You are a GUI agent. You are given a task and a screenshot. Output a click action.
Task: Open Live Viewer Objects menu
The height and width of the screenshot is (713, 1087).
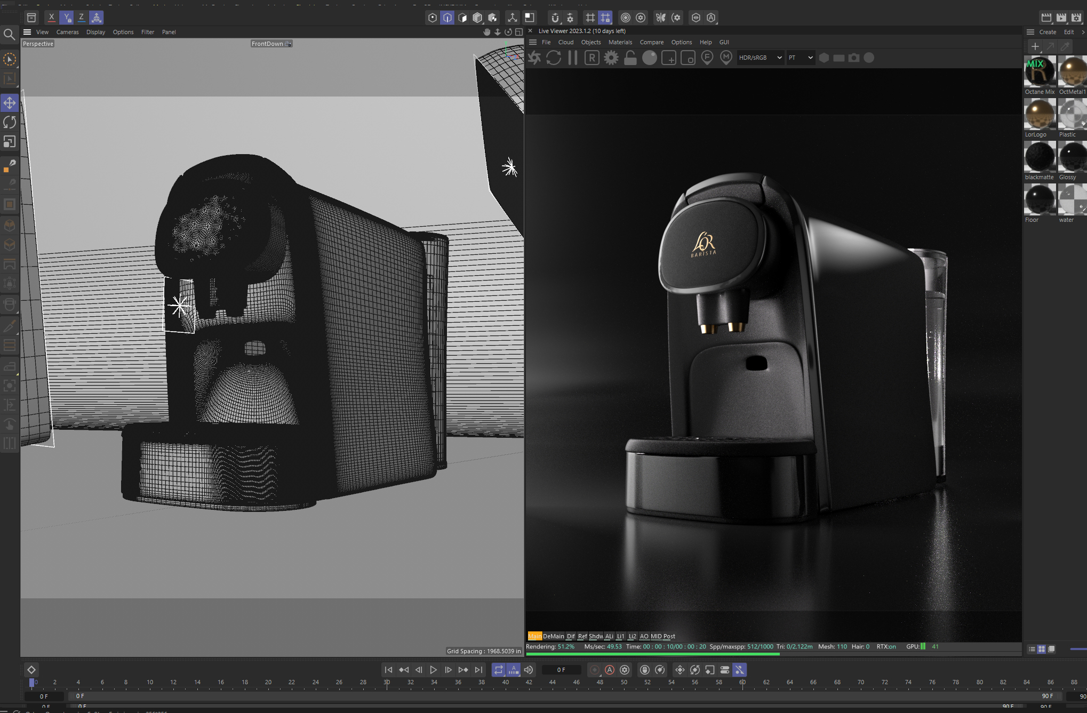click(x=591, y=42)
